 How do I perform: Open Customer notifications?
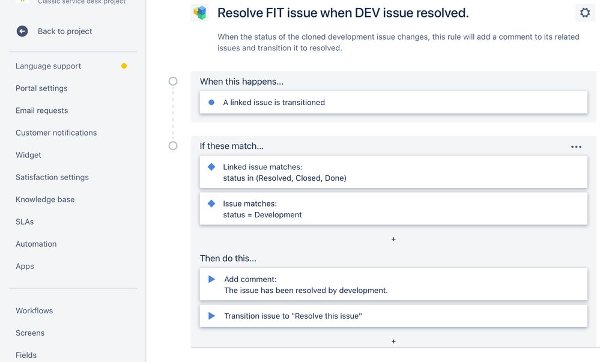click(56, 133)
